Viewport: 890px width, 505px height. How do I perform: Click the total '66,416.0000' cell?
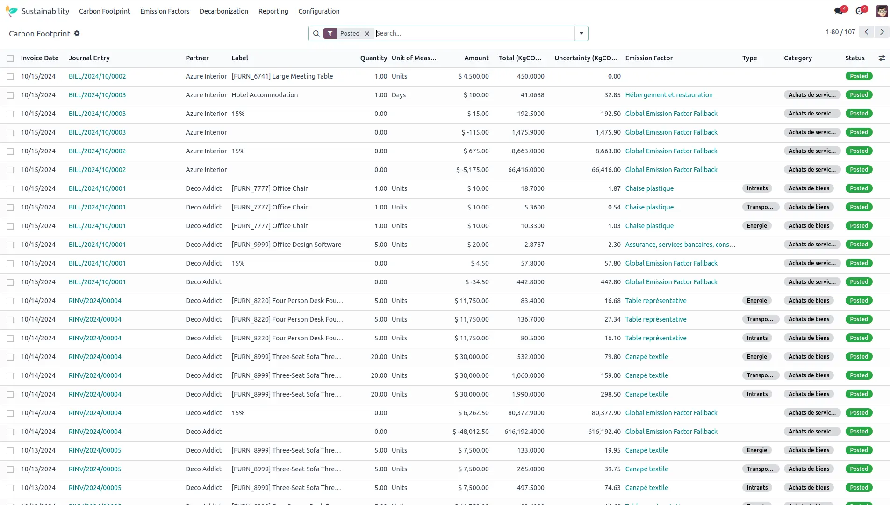(526, 170)
